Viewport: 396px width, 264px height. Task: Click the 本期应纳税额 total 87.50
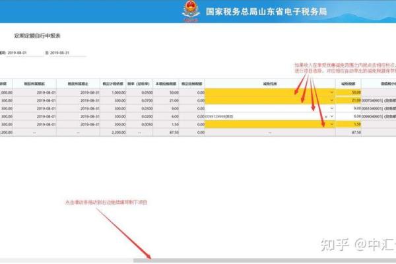click(166, 132)
